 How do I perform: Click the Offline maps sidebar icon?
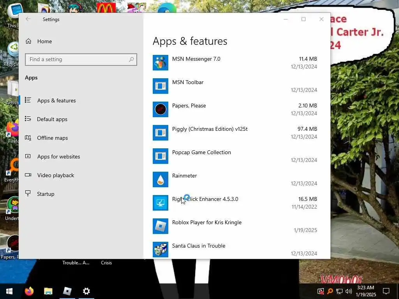pyautogui.click(x=28, y=137)
